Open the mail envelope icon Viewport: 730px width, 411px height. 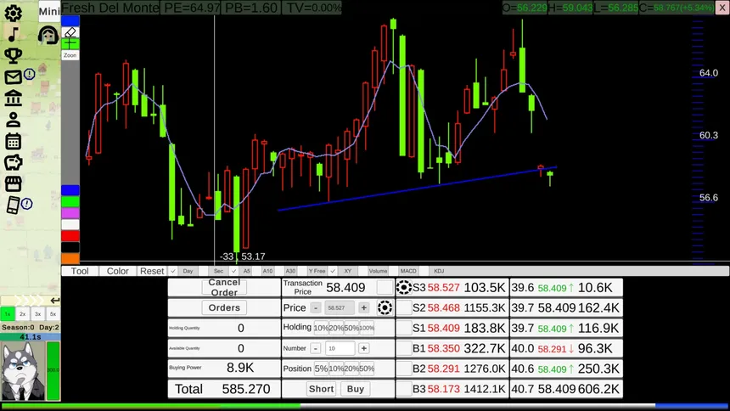(x=13, y=77)
